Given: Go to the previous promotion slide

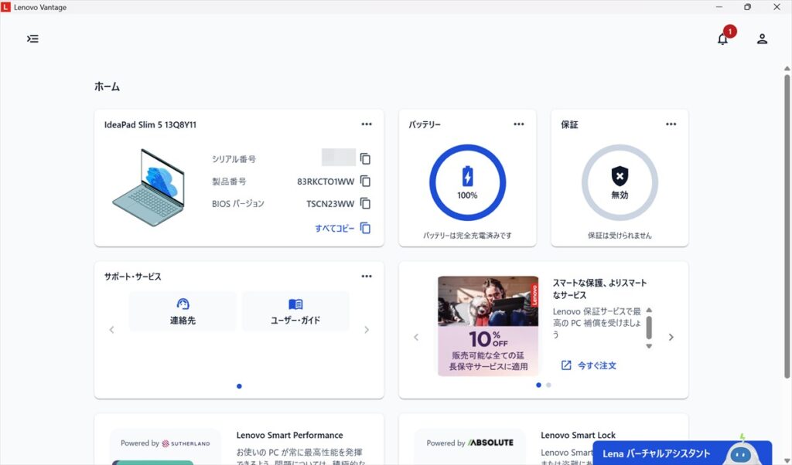Looking at the screenshot, I should 416,337.
